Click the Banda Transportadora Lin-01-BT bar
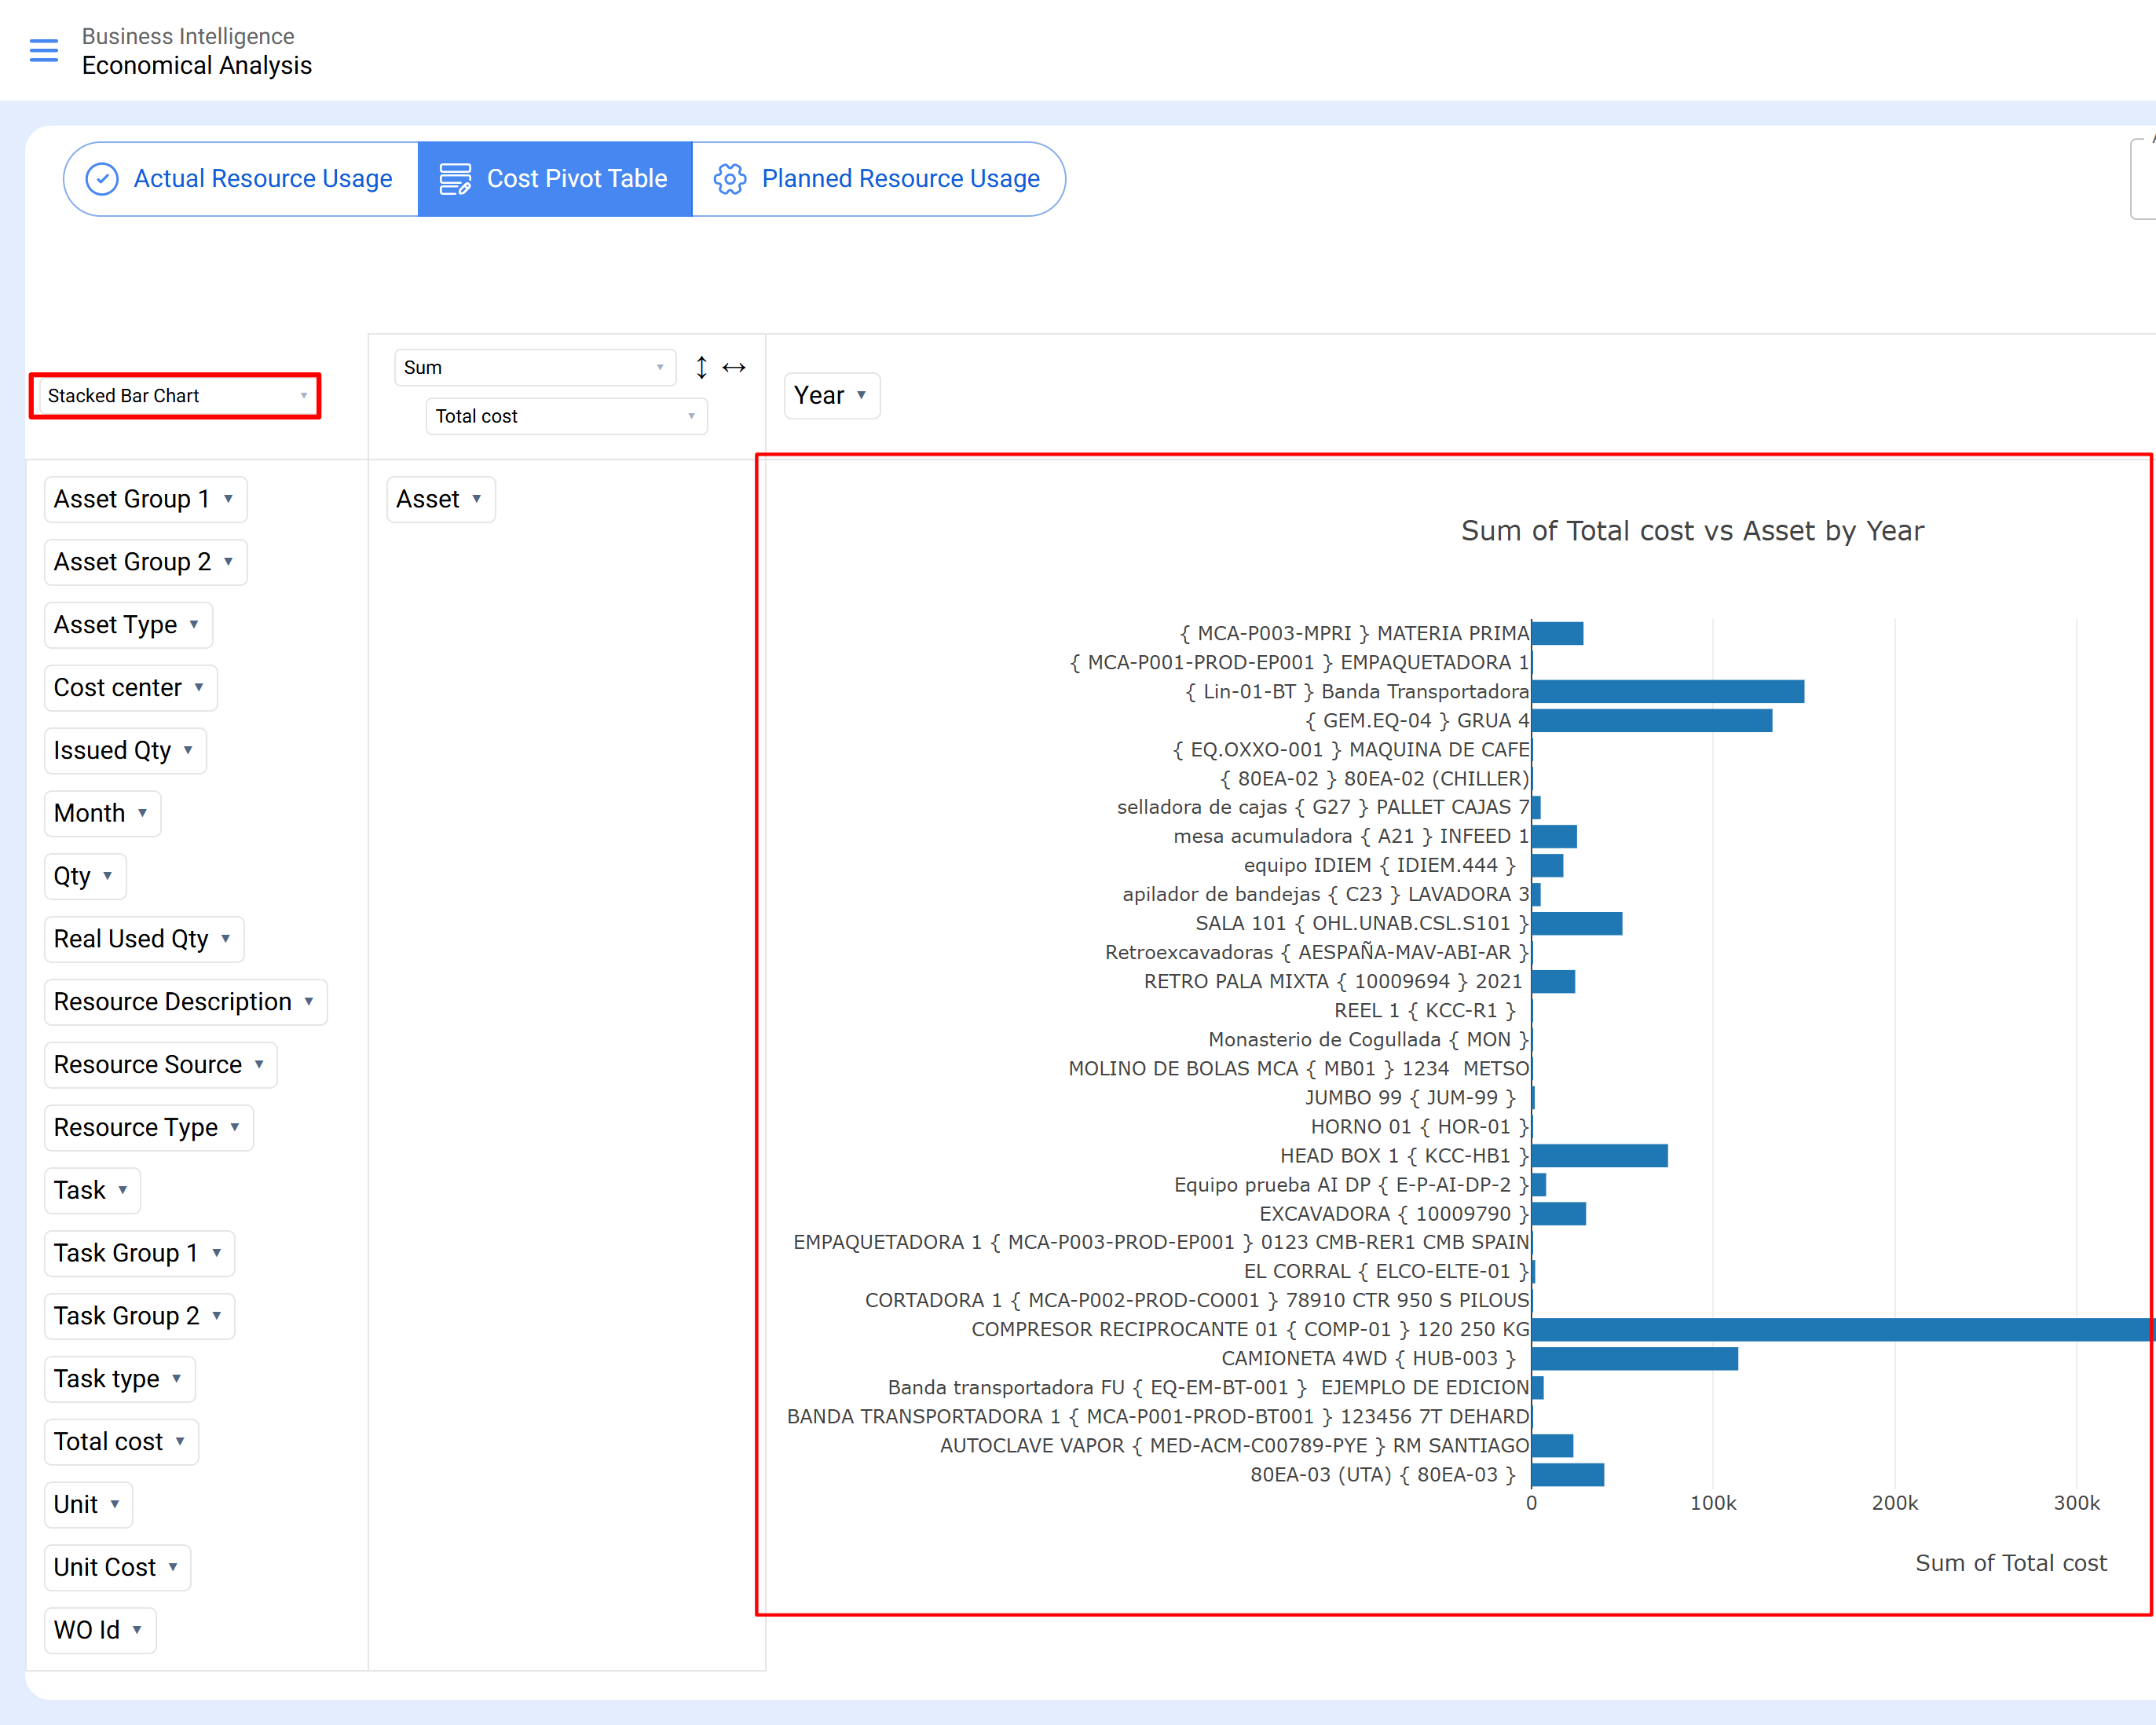Image resolution: width=2156 pixels, height=1725 pixels. click(1667, 692)
